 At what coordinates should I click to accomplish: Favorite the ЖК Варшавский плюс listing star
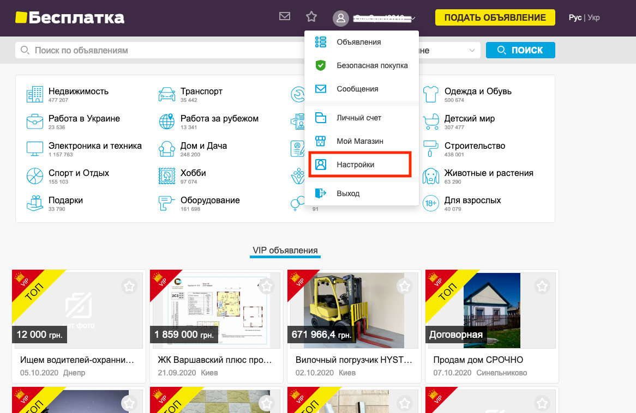[x=267, y=287]
